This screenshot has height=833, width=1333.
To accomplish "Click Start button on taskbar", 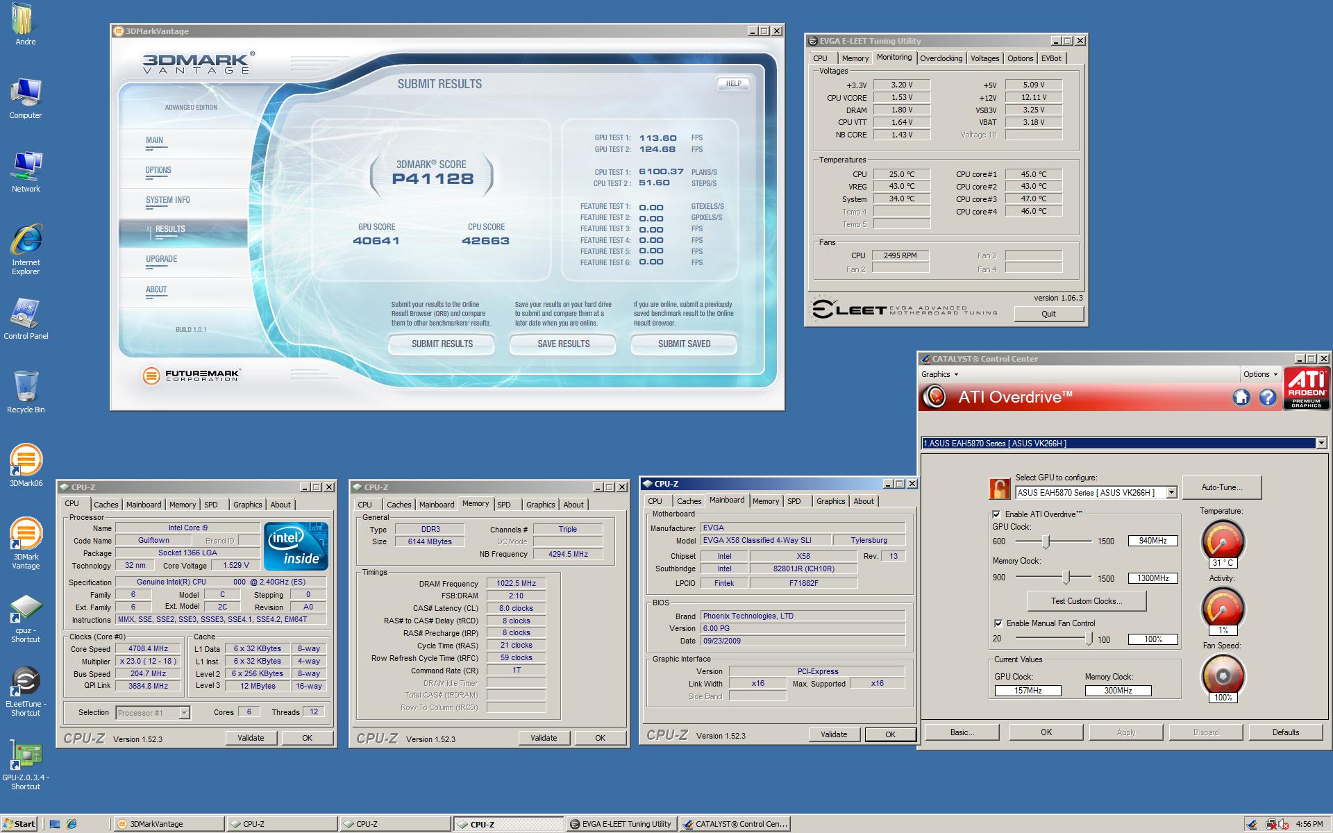I will click(x=19, y=824).
